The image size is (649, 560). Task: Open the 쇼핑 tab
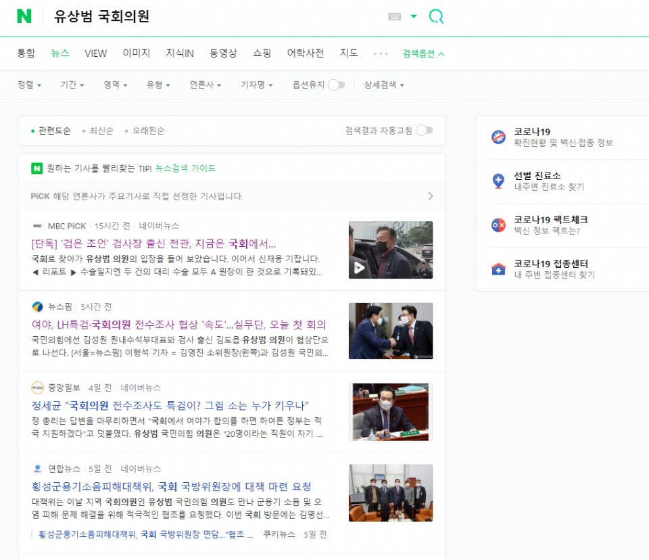pyautogui.click(x=262, y=53)
